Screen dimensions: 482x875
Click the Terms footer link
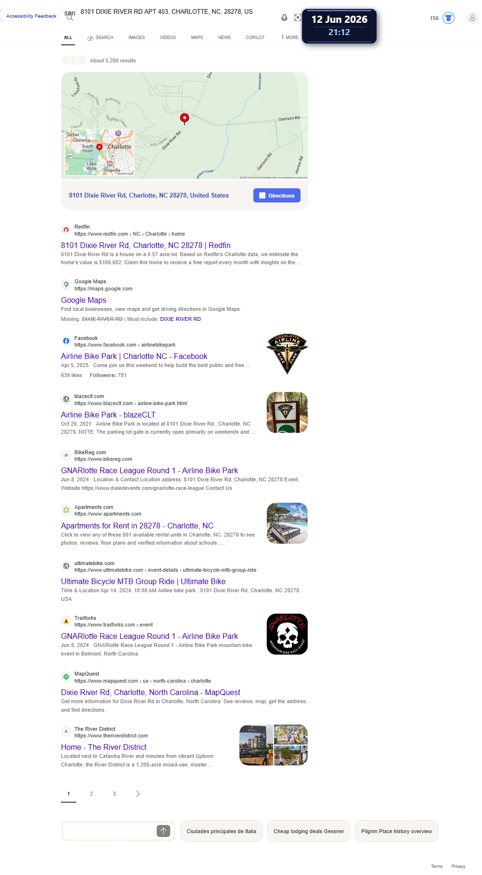click(x=437, y=866)
